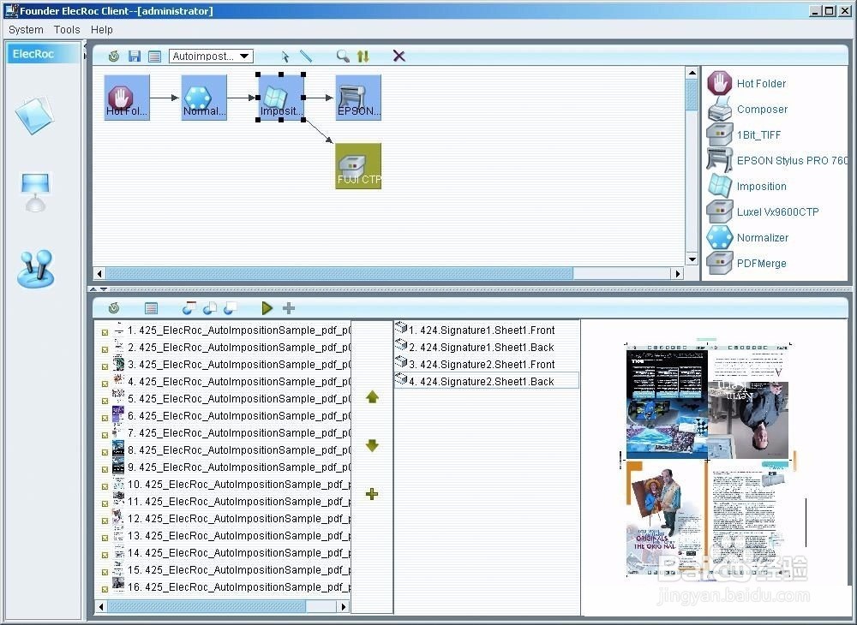Select 424.Signature1.Sheet1.Back

tap(487, 347)
